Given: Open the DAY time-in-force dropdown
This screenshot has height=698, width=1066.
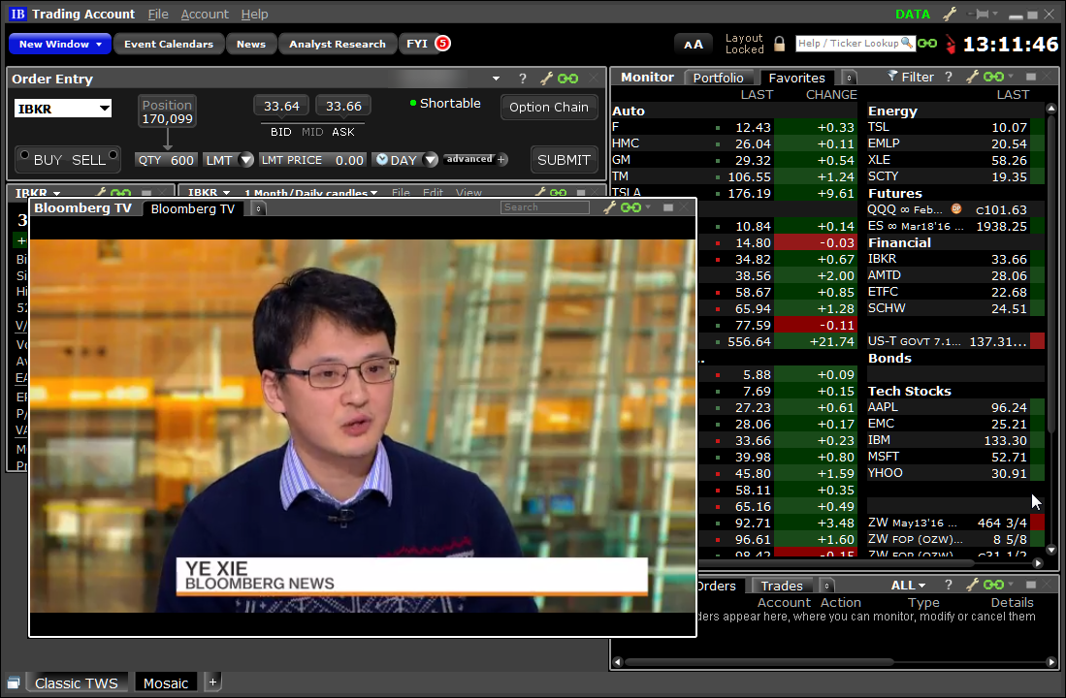Looking at the screenshot, I should [430, 160].
